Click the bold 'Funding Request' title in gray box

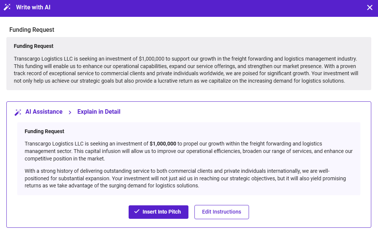pyautogui.click(x=34, y=46)
